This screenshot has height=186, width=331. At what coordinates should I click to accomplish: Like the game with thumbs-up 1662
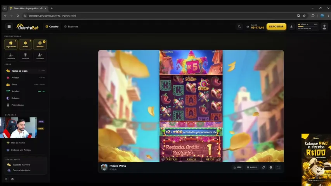click(237, 167)
